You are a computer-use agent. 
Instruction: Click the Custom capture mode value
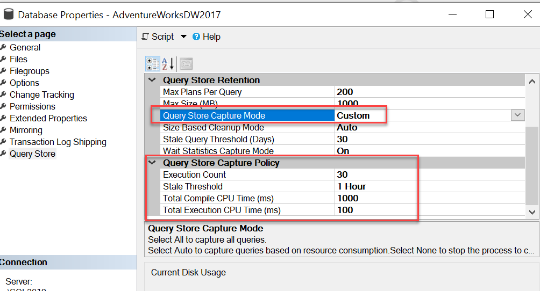[x=353, y=115]
